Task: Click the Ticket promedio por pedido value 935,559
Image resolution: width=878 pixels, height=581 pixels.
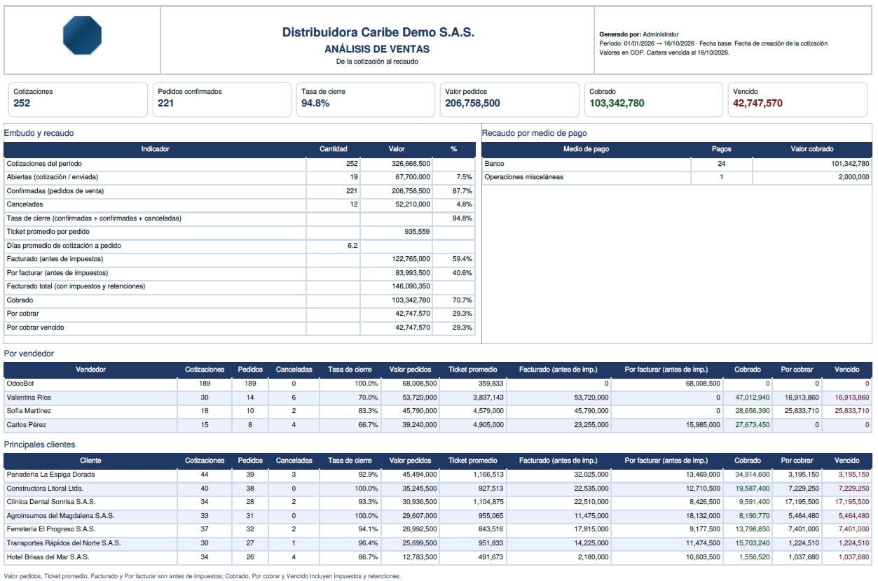Action: (x=418, y=232)
